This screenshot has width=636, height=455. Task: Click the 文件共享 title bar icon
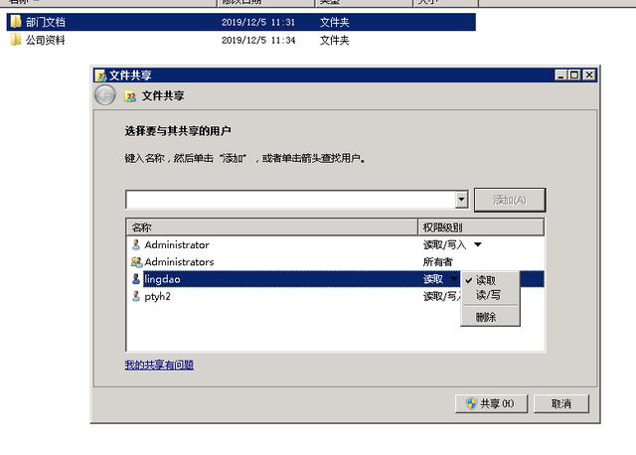(100, 76)
